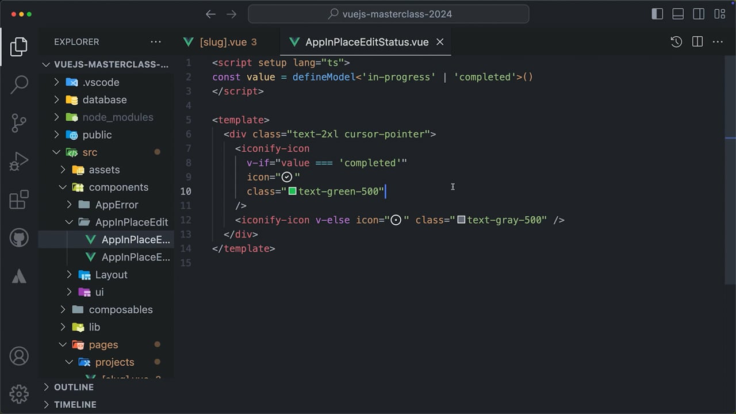
Task: Go forward using the right arrow
Action: tap(232, 14)
